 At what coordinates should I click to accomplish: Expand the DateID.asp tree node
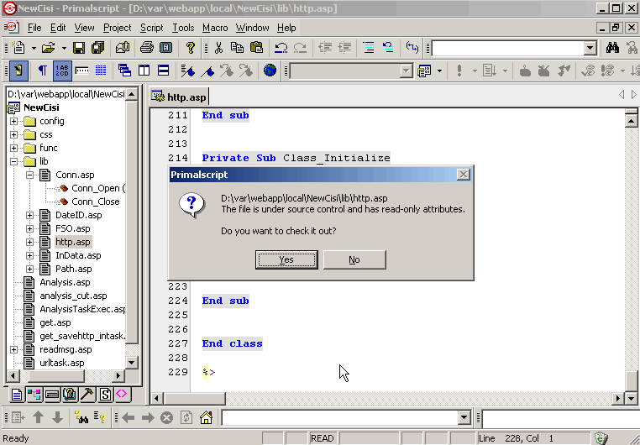click(29, 215)
